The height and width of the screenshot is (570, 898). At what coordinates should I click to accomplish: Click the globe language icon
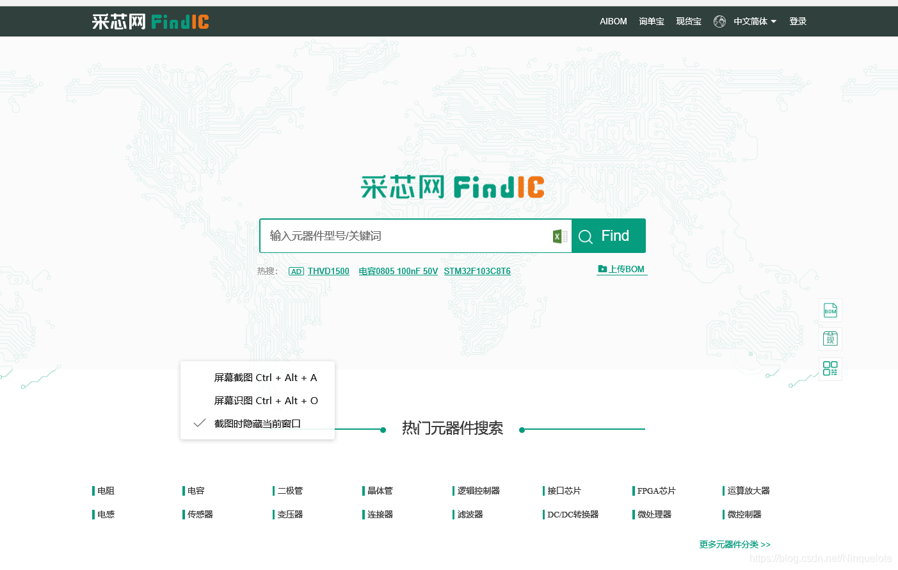[719, 21]
